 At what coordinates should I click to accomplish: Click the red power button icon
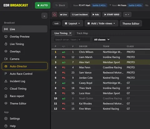pyautogui.click(x=54, y=14)
